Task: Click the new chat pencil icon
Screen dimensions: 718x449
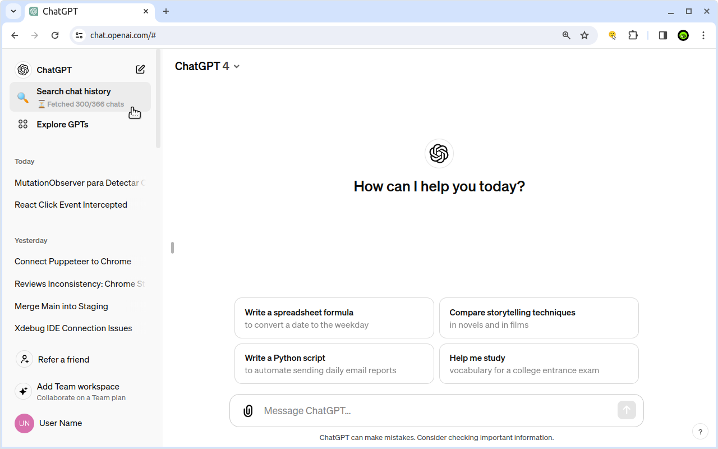Action: coord(140,70)
